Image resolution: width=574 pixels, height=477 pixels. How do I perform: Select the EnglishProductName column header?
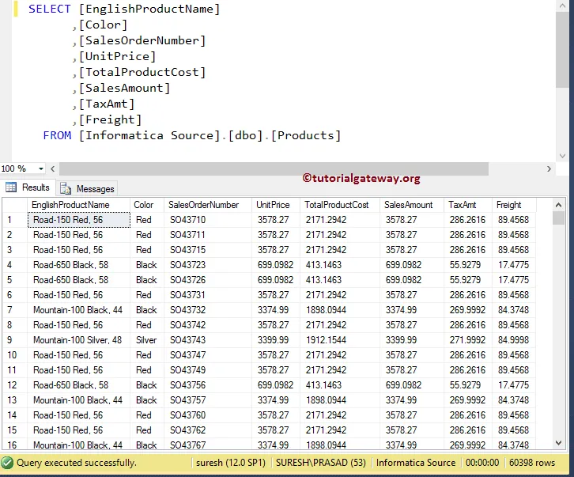78,205
